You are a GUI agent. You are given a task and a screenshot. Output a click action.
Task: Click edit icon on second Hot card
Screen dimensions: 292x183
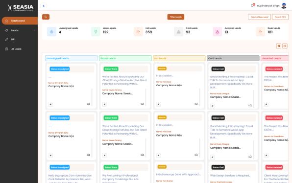tap(158, 155)
